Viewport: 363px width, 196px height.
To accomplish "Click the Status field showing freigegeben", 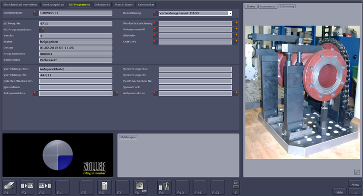I will point(76,42).
